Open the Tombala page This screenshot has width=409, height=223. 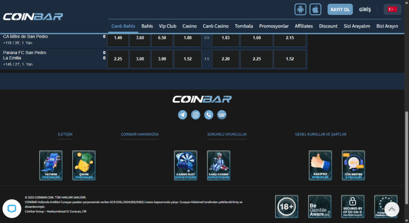click(244, 26)
